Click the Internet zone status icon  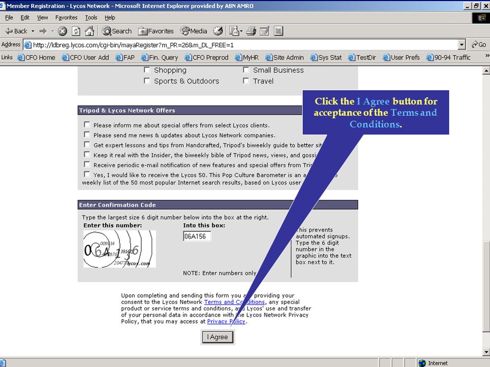(422, 363)
